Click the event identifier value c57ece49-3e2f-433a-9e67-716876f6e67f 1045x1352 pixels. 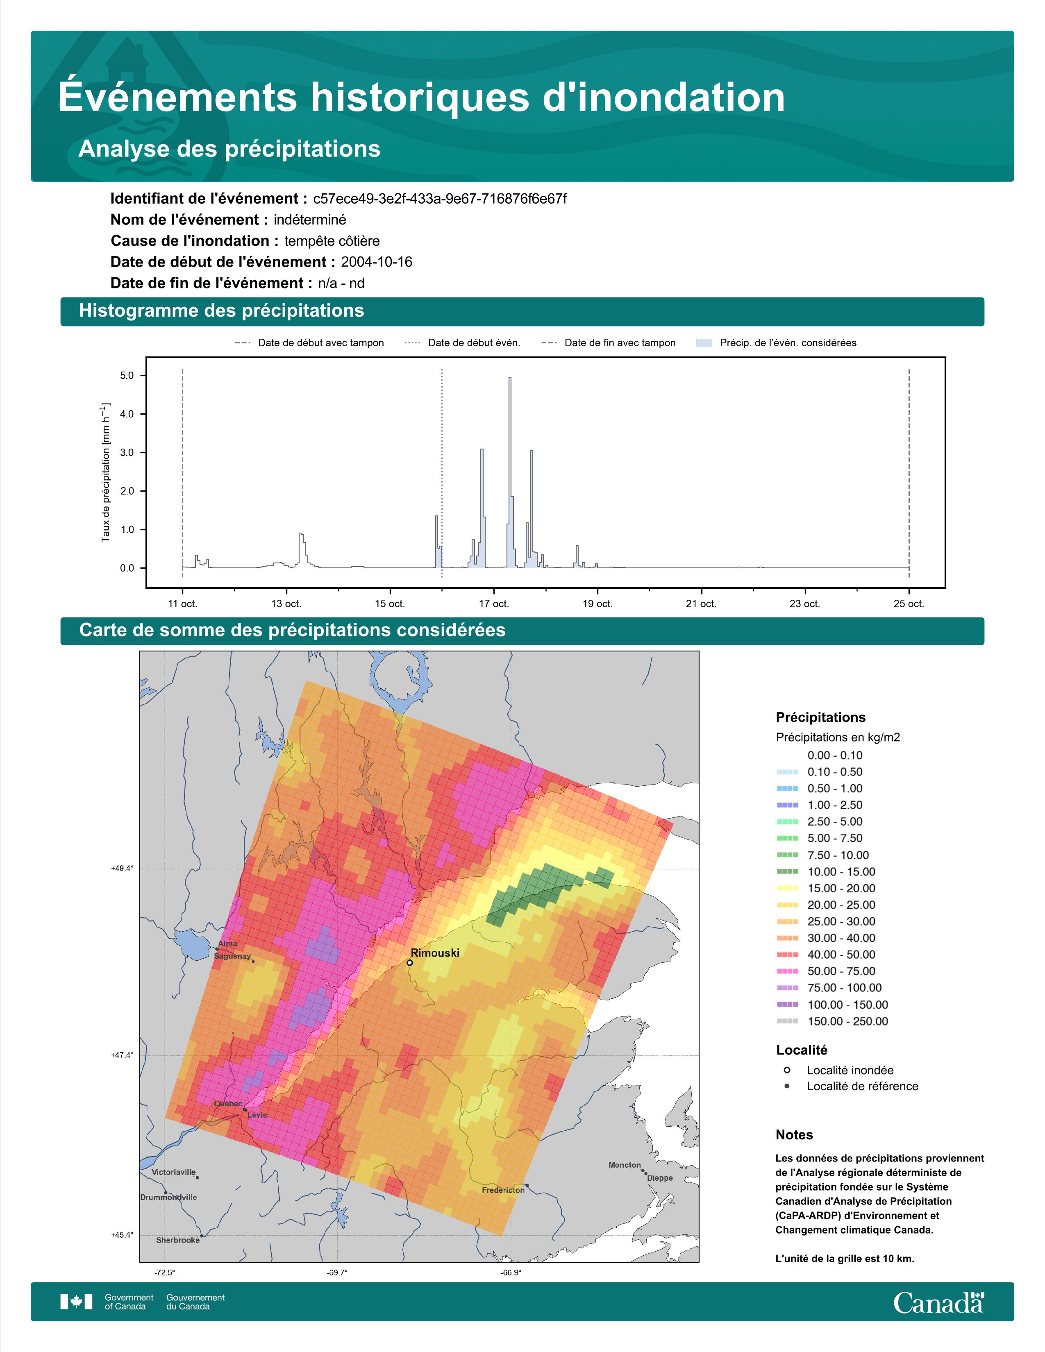coord(440,199)
